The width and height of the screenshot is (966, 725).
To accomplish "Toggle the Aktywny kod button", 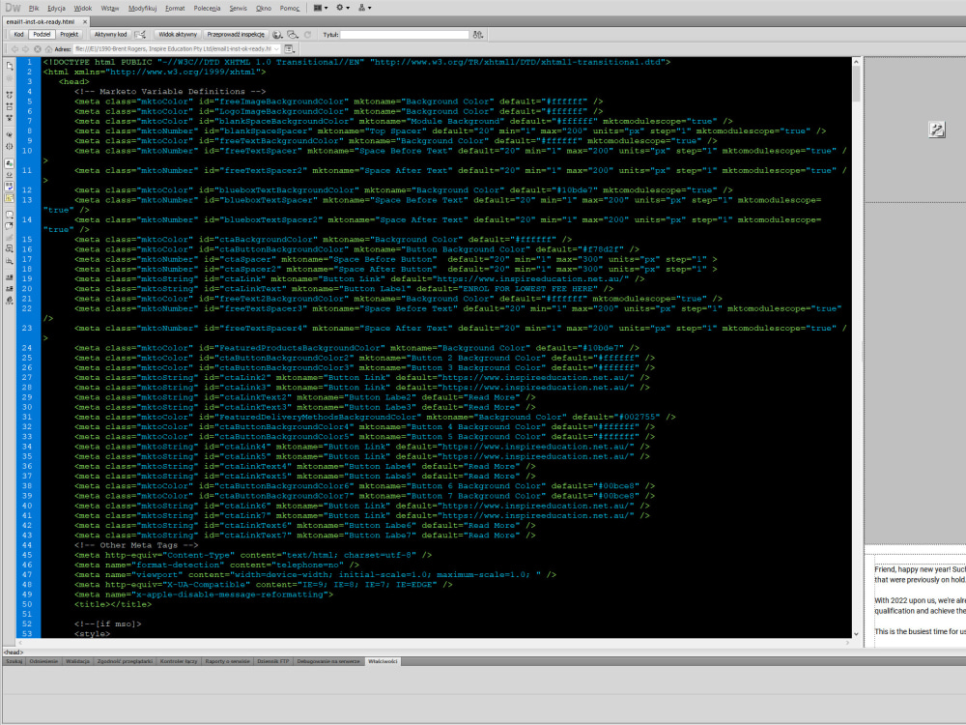I will (110, 35).
